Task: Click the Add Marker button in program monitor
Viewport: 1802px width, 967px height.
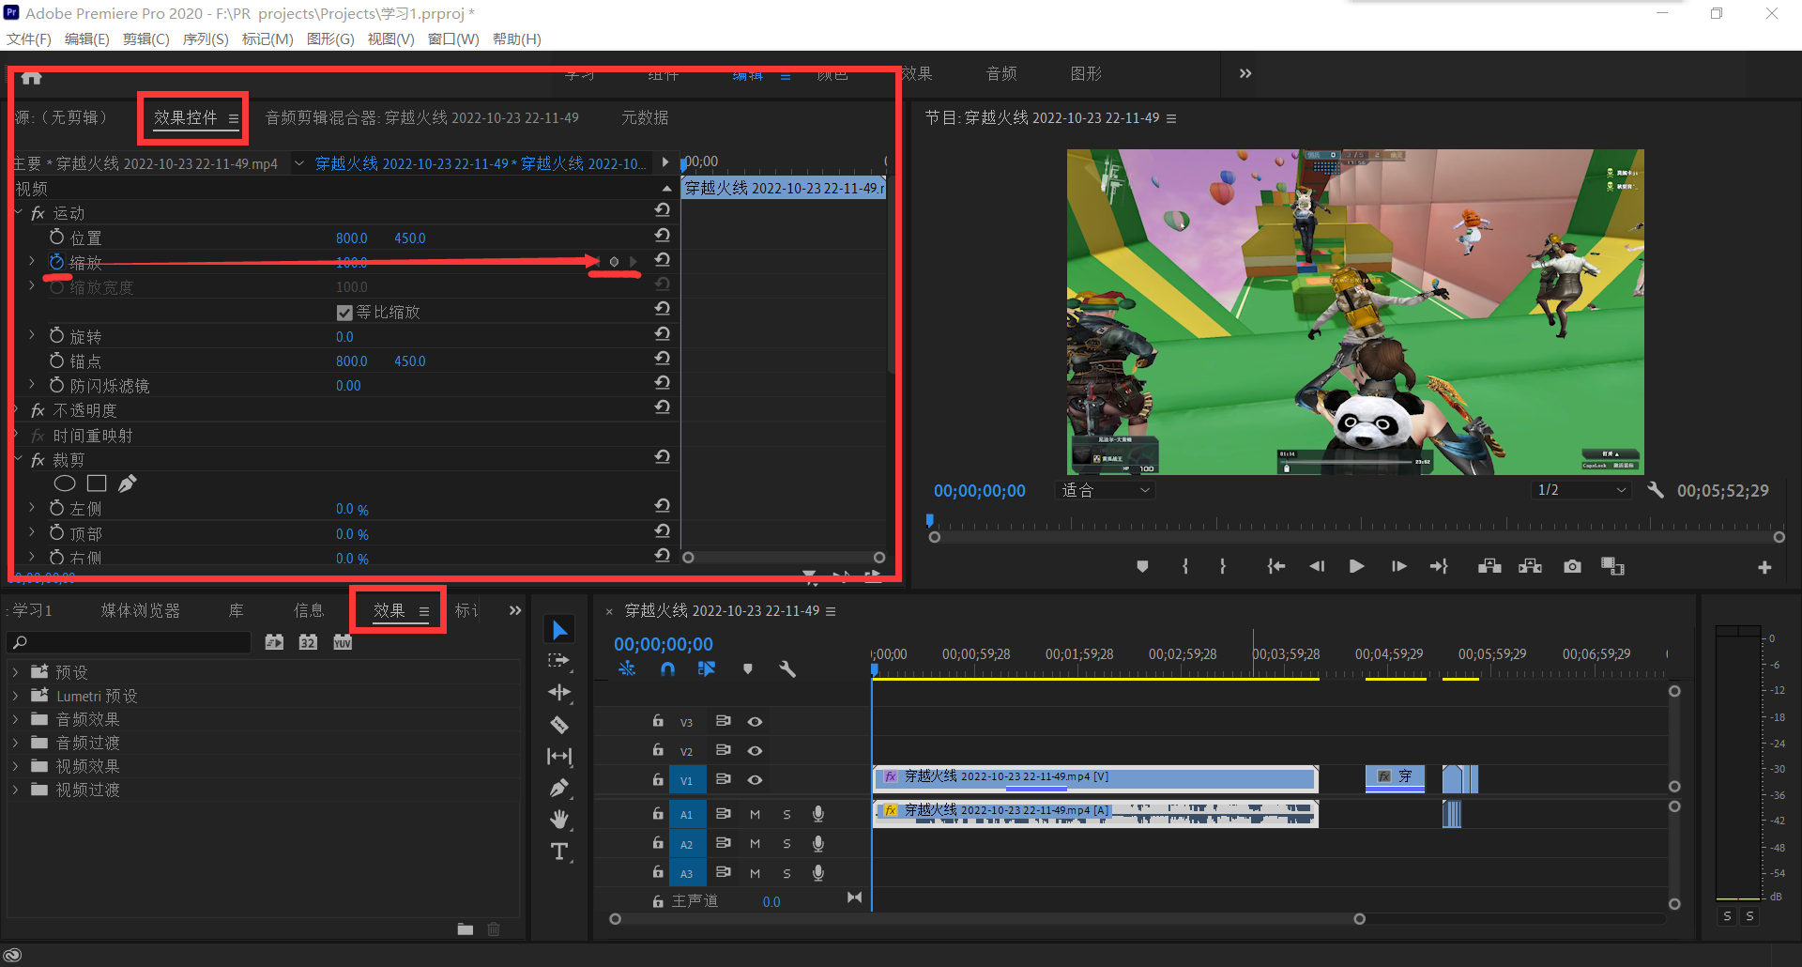Action: click(1142, 566)
